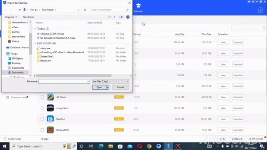Screen dimensions: 267x150
Task: Open the Organize dropdown menu
Action: 11,17
